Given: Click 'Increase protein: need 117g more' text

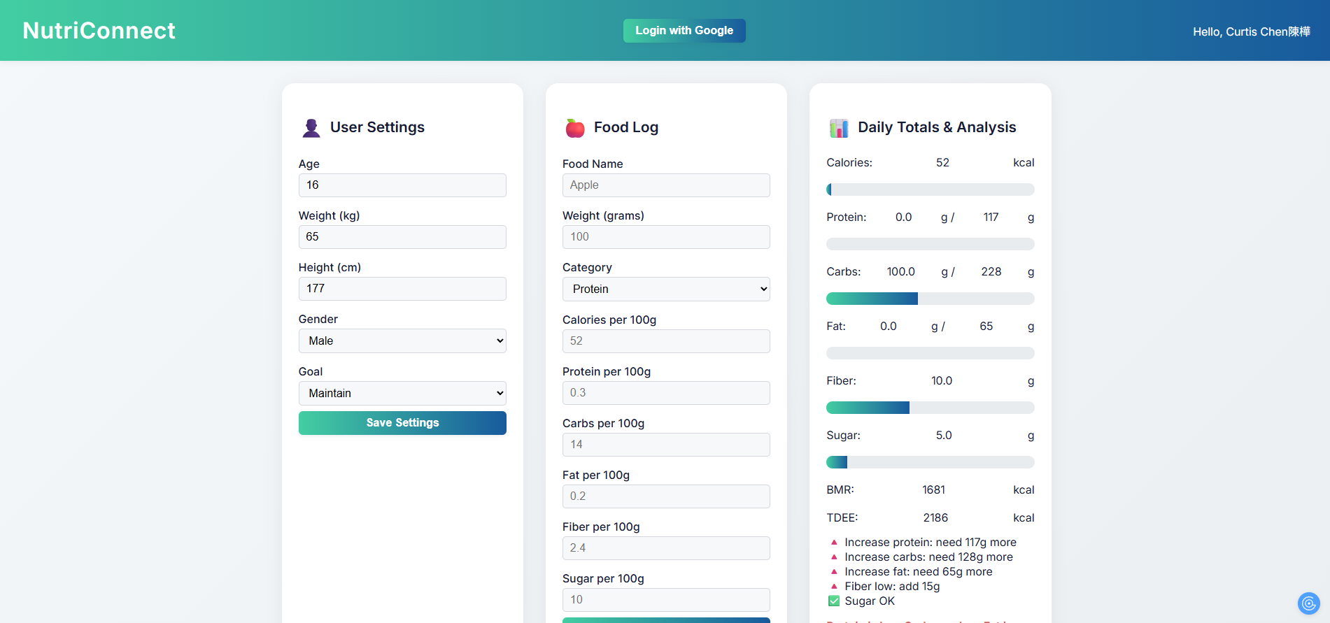Looking at the screenshot, I should point(931,543).
